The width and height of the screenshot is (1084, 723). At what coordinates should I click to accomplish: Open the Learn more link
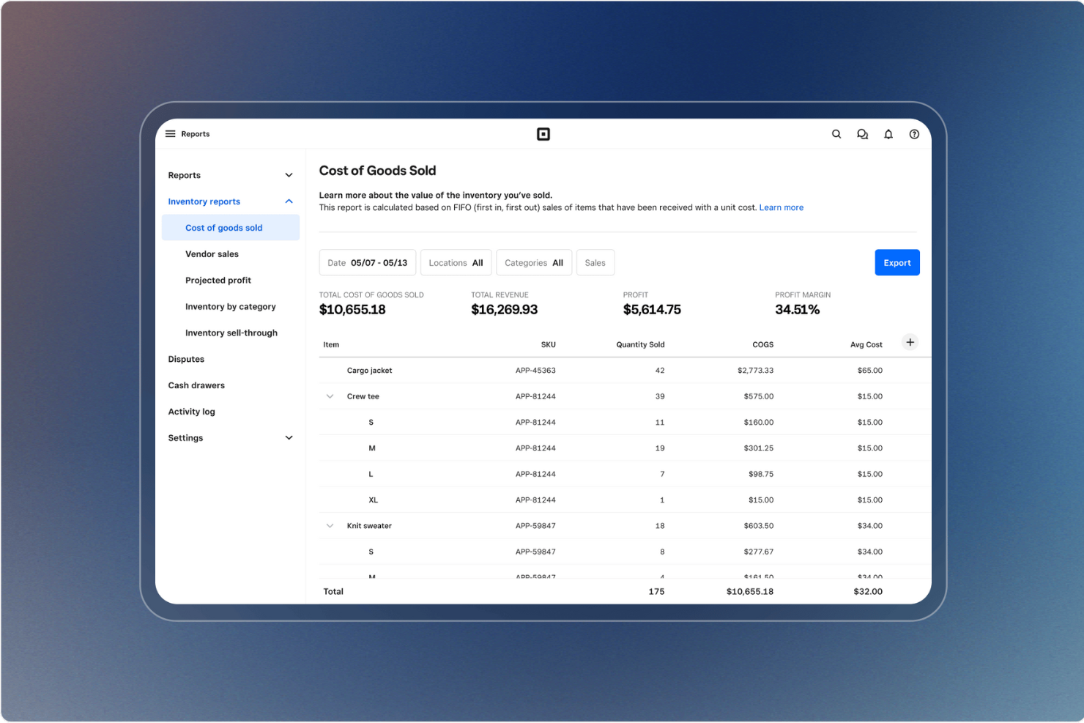[781, 207]
